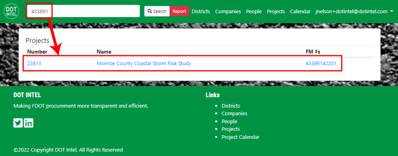Open Projects in the top navigation
The width and height of the screenshot is (398, 156).
coord(275,12)
